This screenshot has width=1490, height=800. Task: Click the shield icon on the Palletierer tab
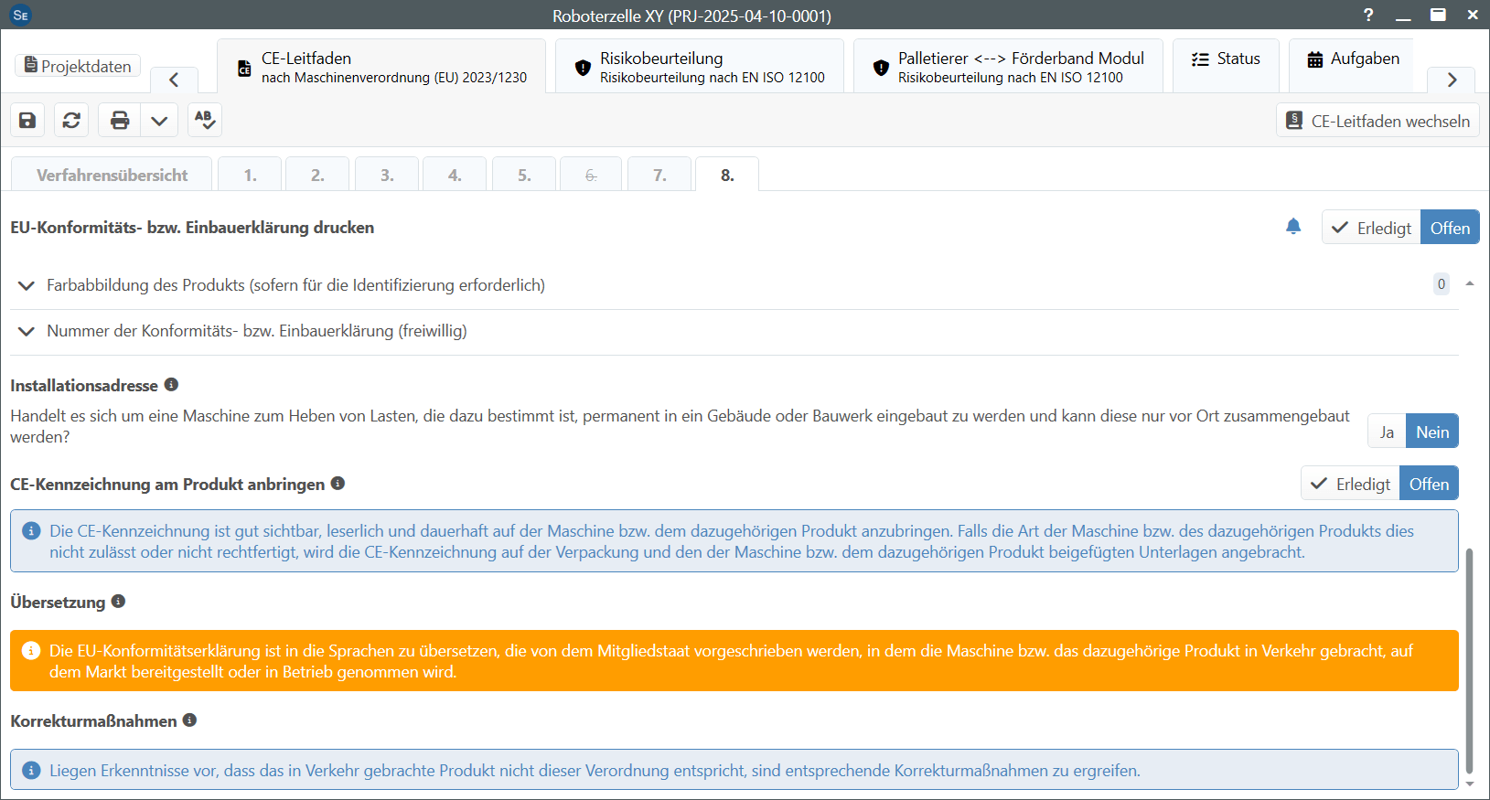[x=881, y=68]
